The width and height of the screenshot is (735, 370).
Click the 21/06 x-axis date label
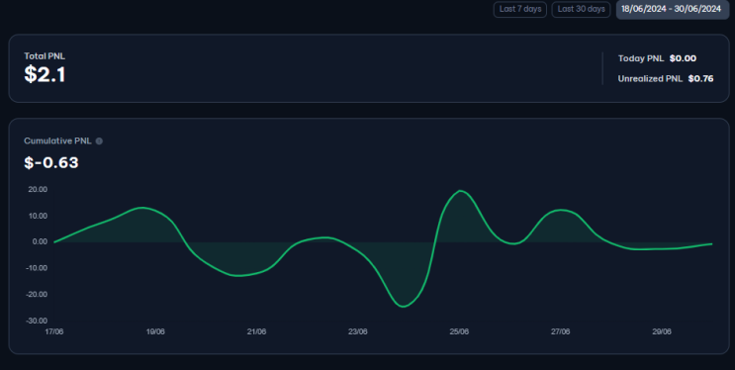tap(256, 331)
